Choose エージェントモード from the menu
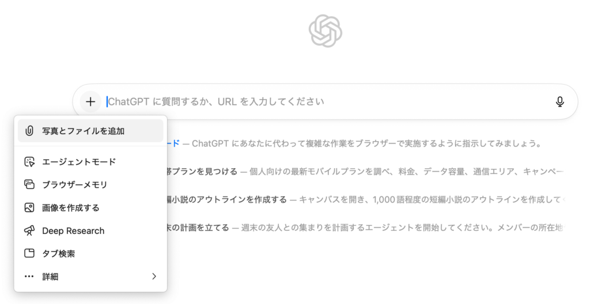This screenshot has width=590, height=304. pyautogui.click(x=79, y=162)
